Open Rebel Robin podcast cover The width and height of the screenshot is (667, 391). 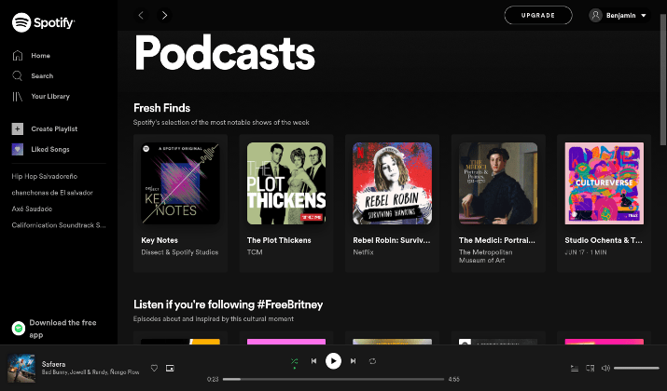392,183
